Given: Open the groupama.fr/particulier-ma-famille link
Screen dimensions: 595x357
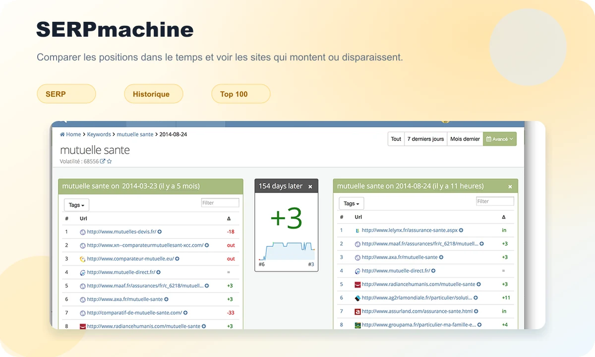Looking at the screenshot, I should coord(418,325).
